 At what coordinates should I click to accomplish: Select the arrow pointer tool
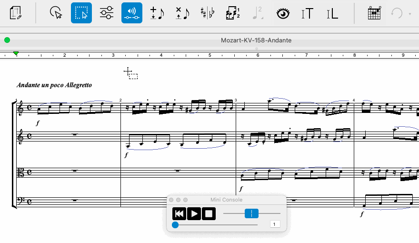[x=56, y=13]
